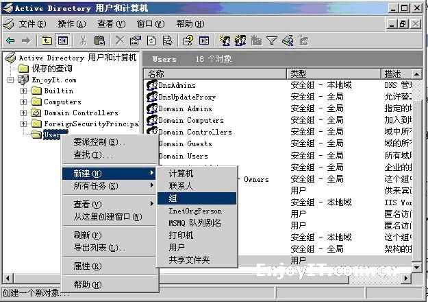Click the EnjoyIt.com domain icon in tree
The width and height of the screenshot is (428, 302).
[23, 80]
